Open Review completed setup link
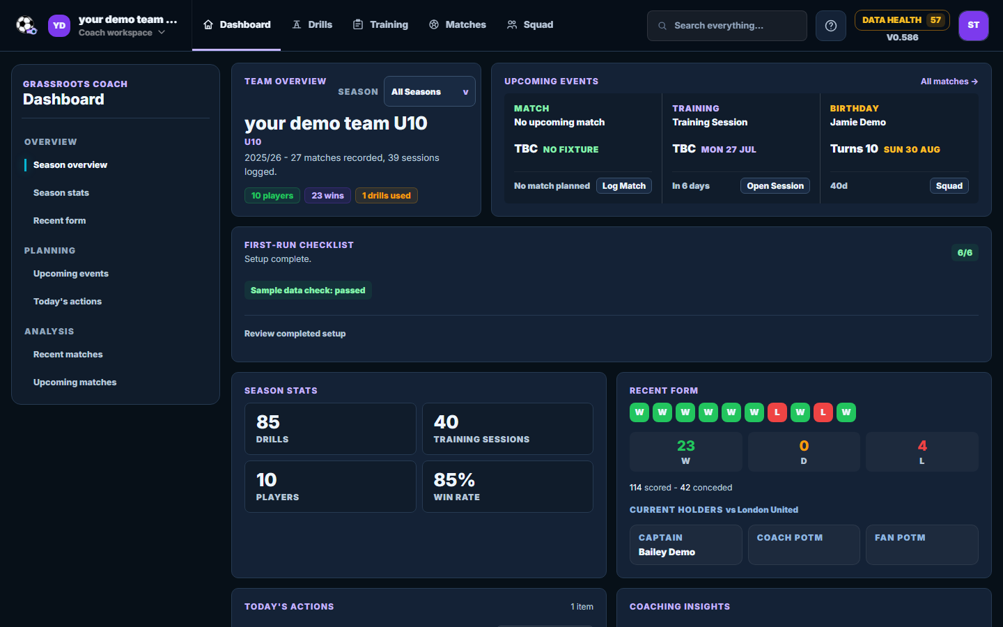The width and height of the screenshot is (1003, 627). pos(295,334)
